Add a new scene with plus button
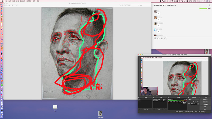The height and width of the screenshot is (119, 212). (x=139, y=109)
